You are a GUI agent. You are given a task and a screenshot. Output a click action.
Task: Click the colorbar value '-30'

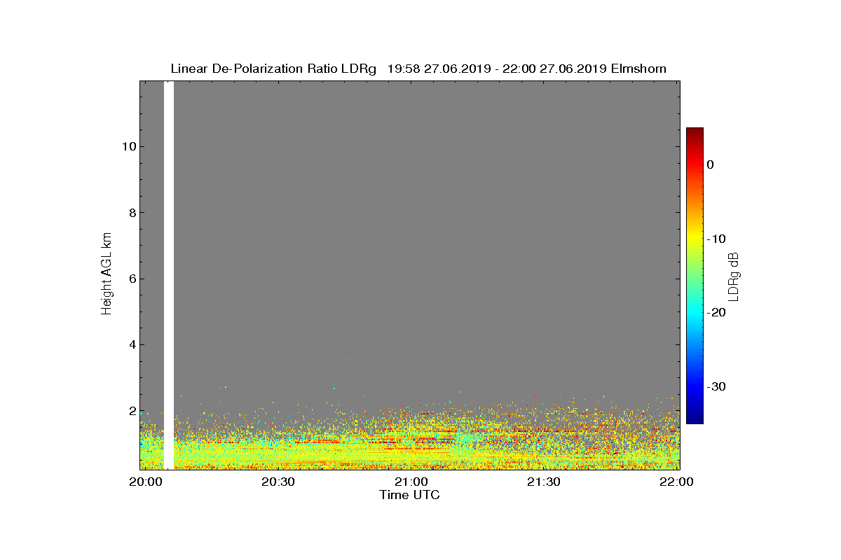(716, 387)
